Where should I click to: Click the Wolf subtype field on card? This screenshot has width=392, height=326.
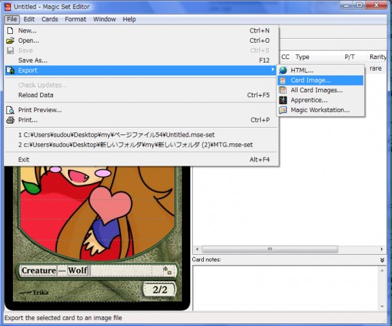pyautogui.click(x=77, y=271)
